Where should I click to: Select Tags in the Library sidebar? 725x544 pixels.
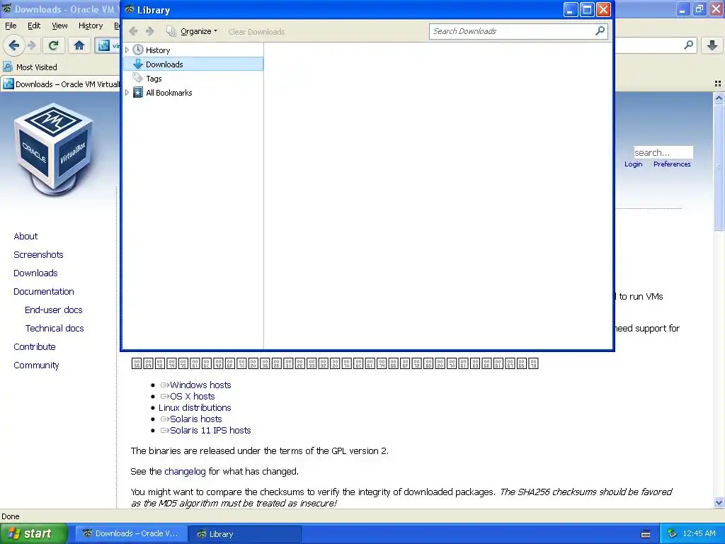coord(154,79)
